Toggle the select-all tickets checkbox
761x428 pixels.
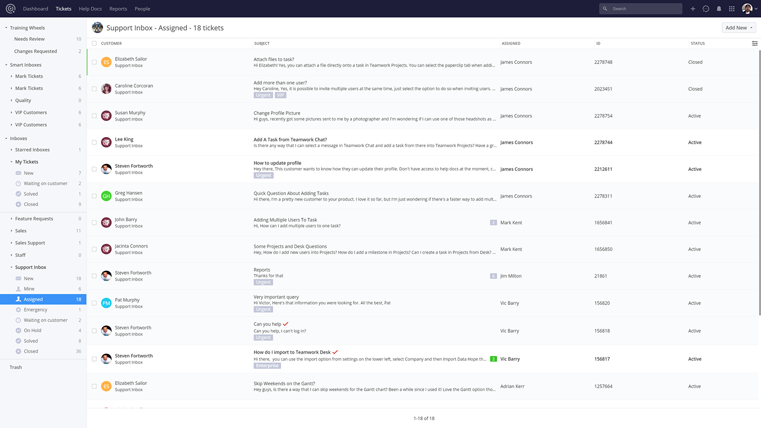[x=94, y=44]
